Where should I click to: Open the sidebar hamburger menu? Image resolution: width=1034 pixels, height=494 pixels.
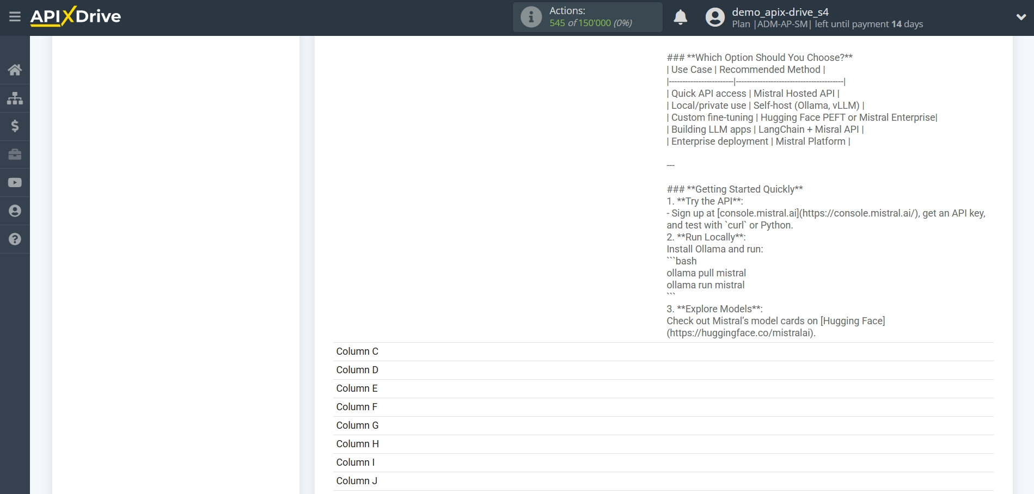[14, 16]
